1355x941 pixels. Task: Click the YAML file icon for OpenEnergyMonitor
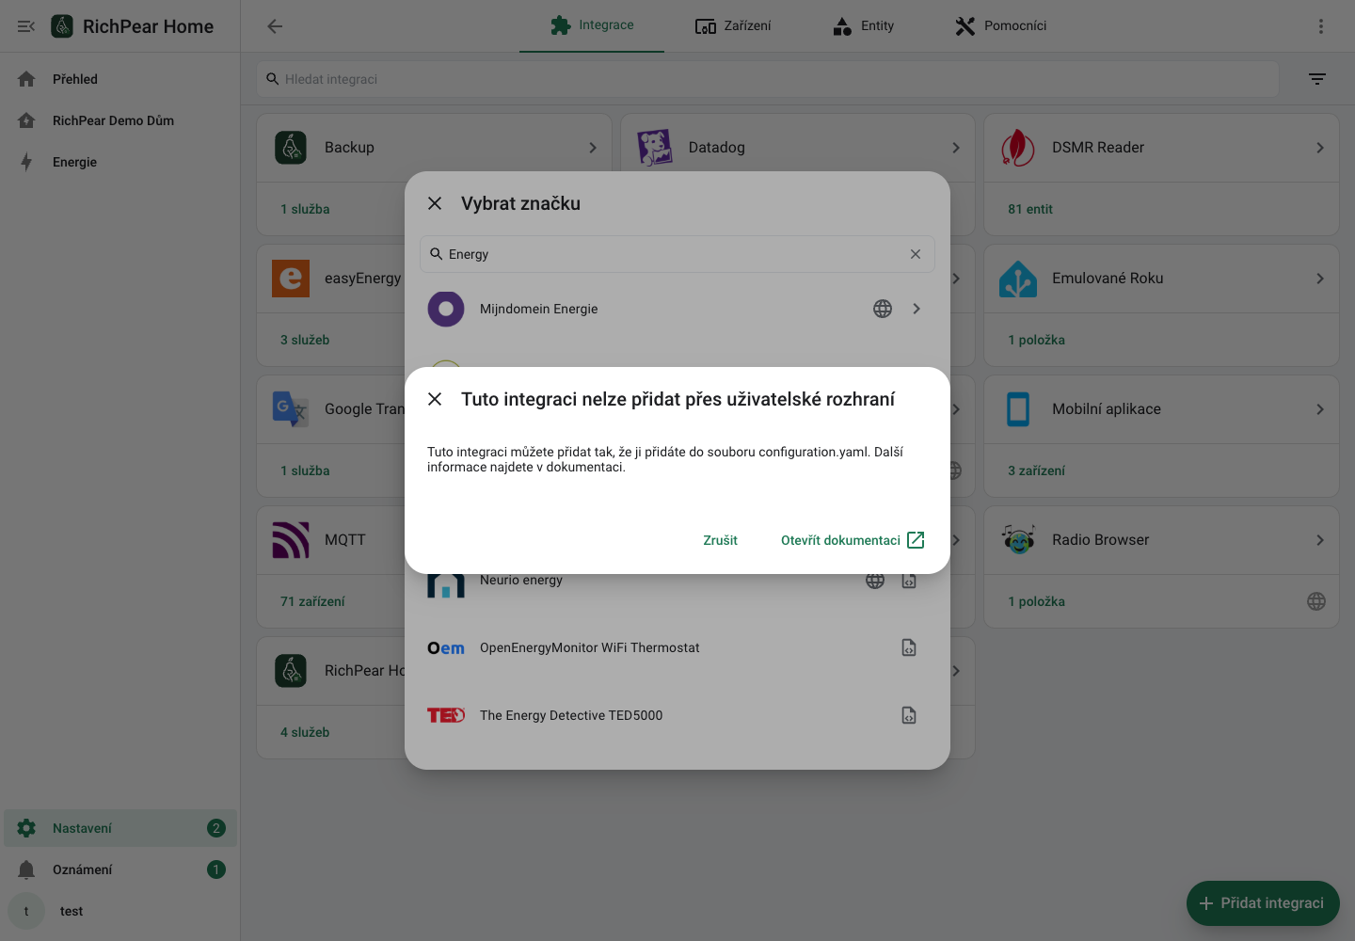coord(909,647)
